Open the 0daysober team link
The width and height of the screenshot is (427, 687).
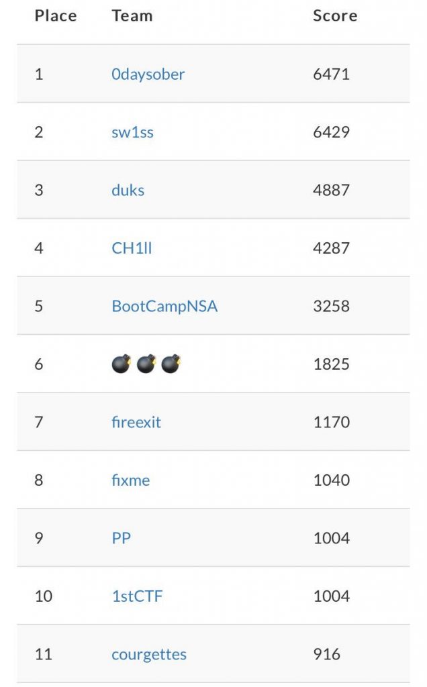tap(148, 74)
